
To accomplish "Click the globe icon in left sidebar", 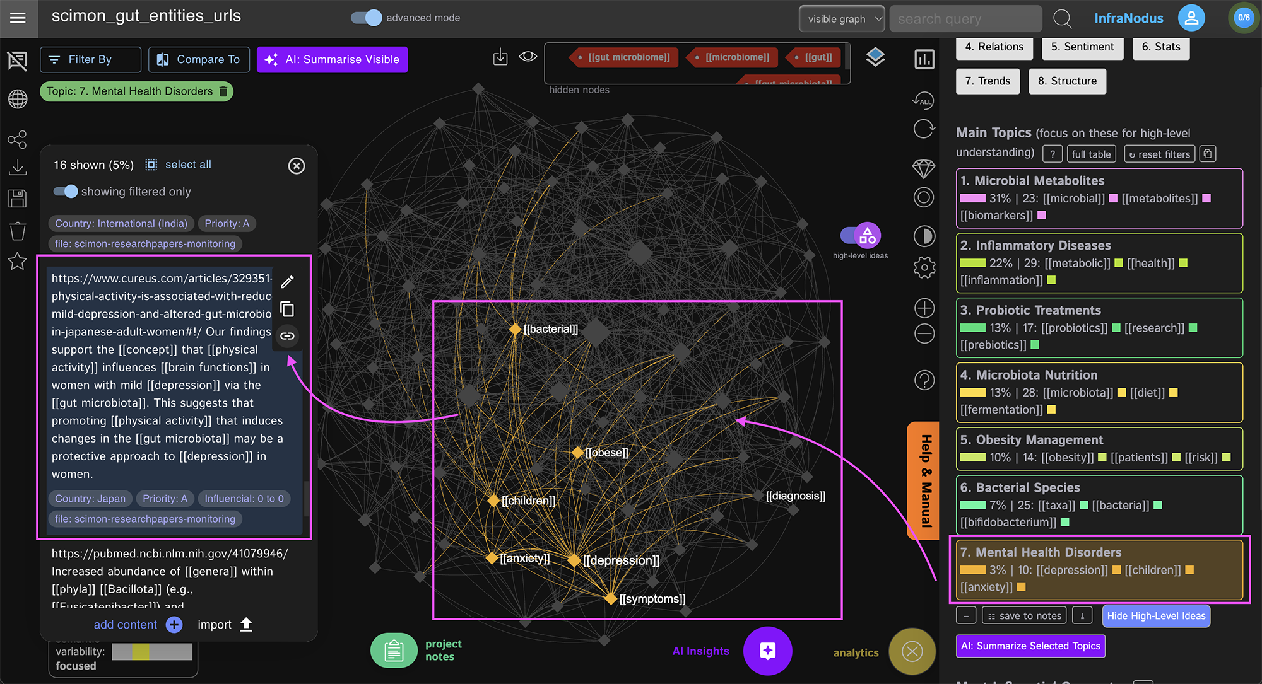I will 18,99.
